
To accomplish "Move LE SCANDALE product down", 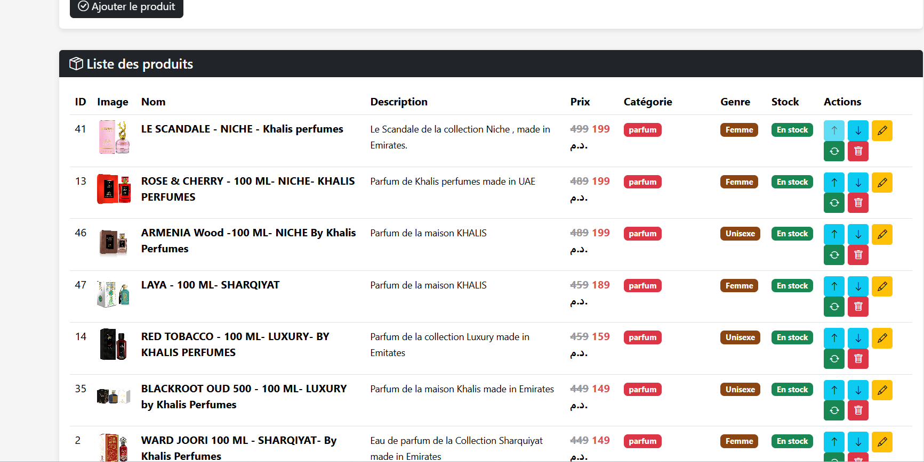I will [858, 130].
